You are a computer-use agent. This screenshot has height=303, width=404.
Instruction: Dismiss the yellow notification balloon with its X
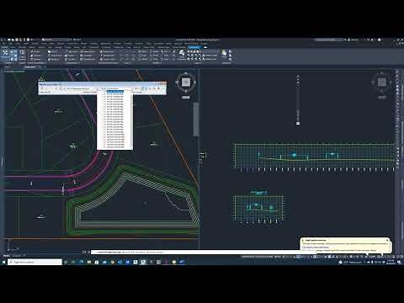click(387, 241)
